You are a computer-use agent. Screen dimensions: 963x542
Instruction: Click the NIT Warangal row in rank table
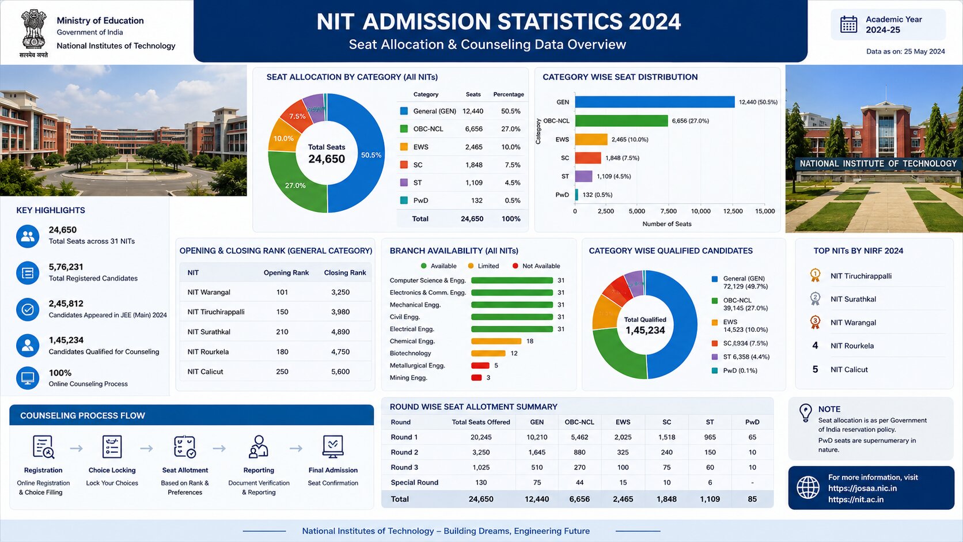[275, 292]
